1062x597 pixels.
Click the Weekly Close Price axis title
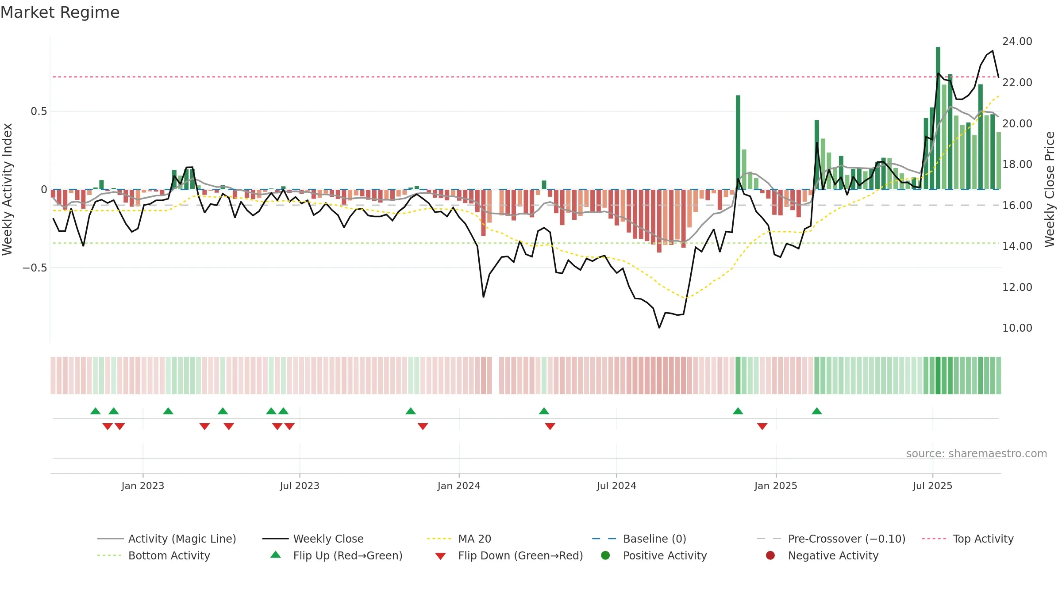tap(1050, 189)
